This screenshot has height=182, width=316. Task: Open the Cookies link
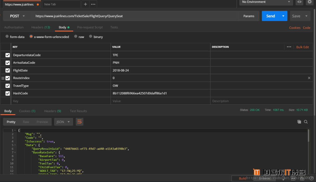pyautogui.click(x=295, y=28)
